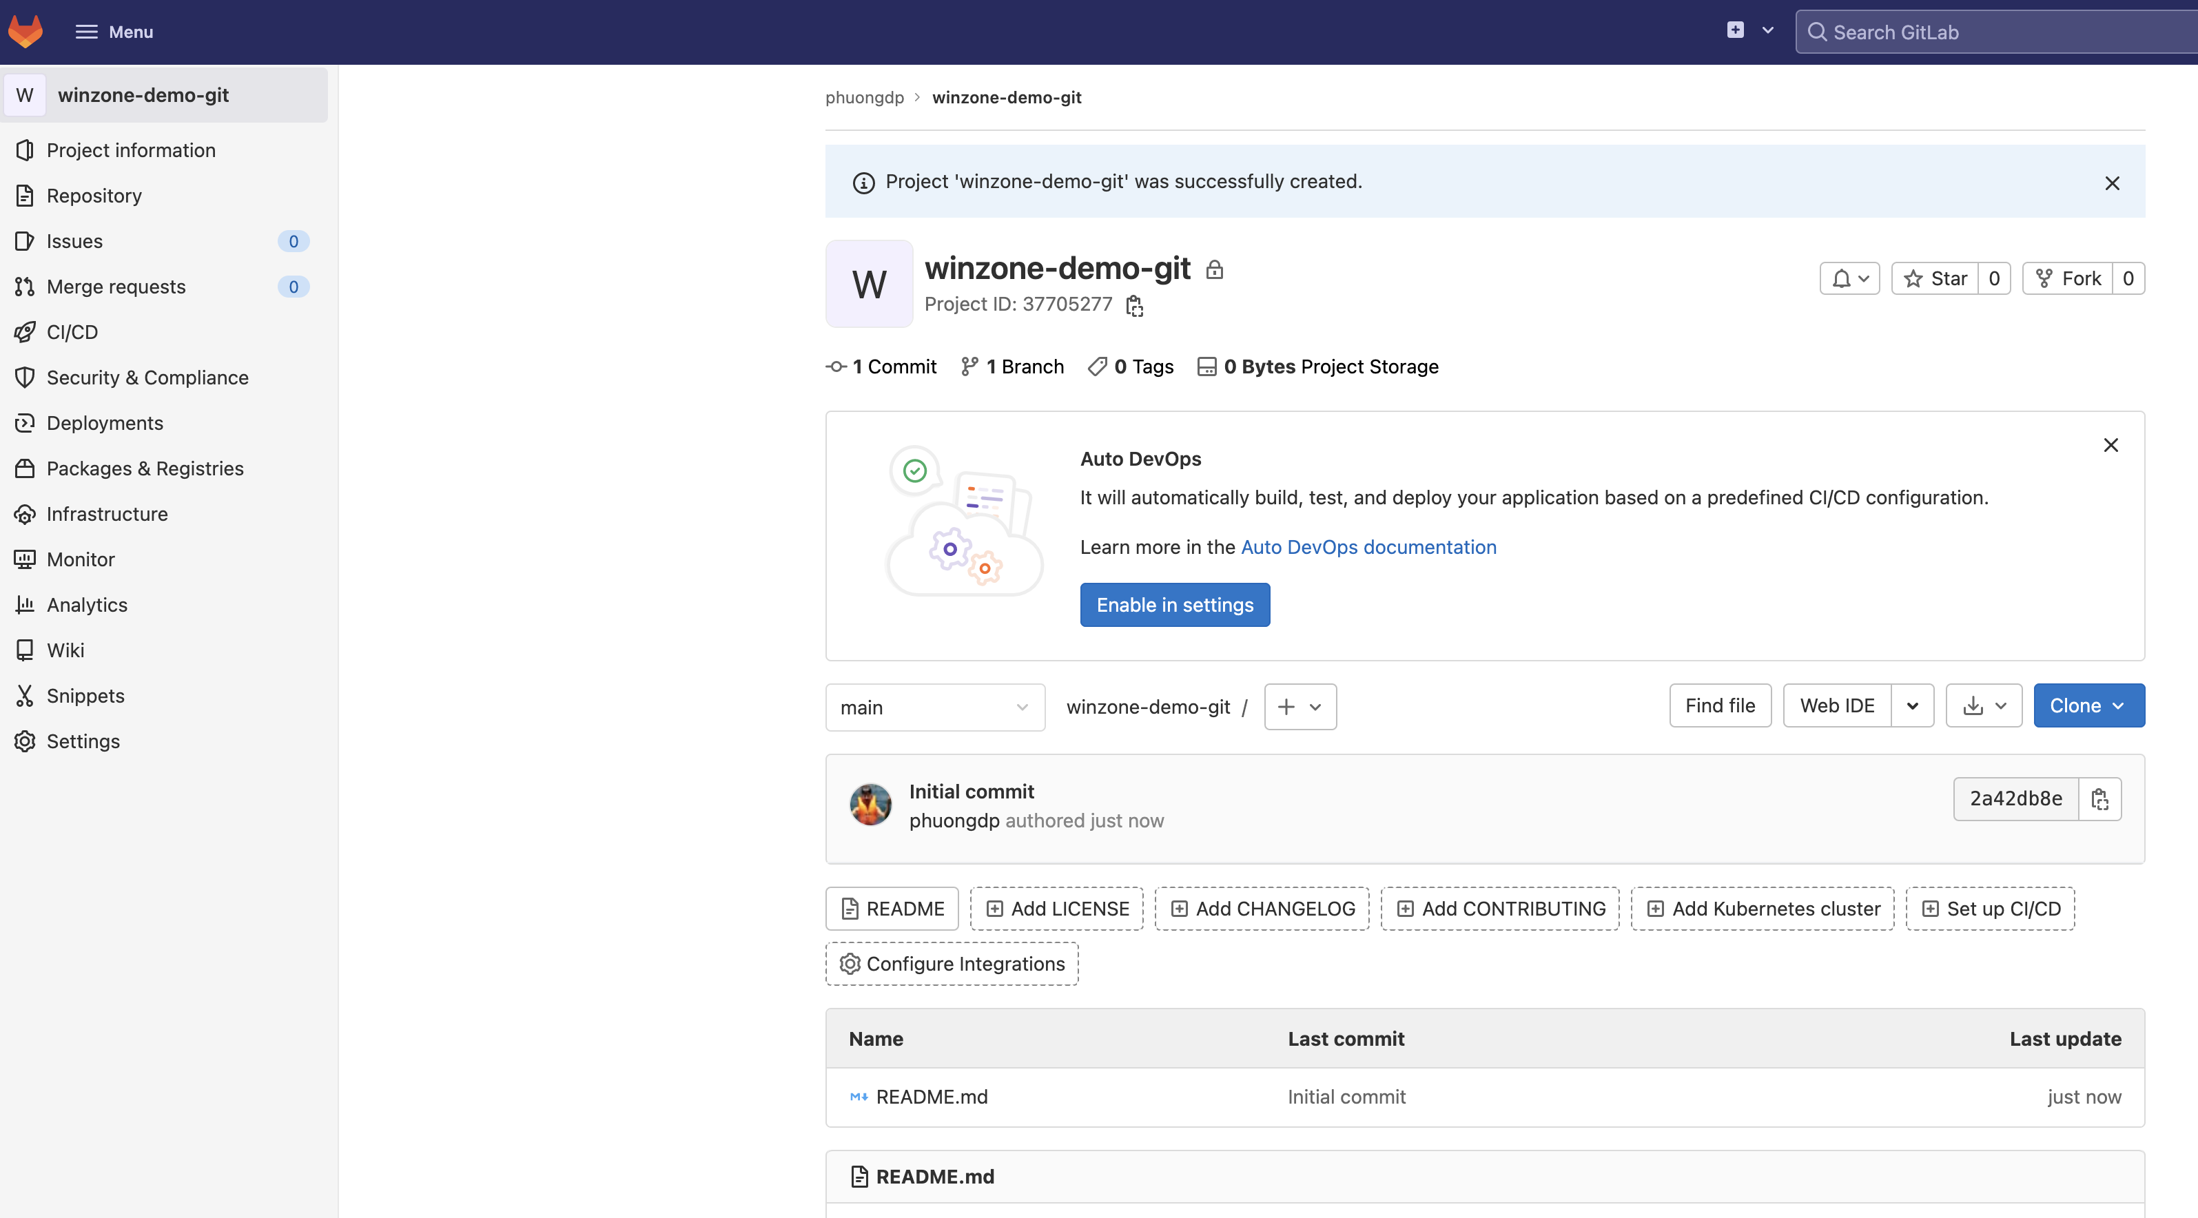Screen dimensions: 2198x1218
Task: Click Add CONTRIBUTING button
Action: pos(1500,909)
